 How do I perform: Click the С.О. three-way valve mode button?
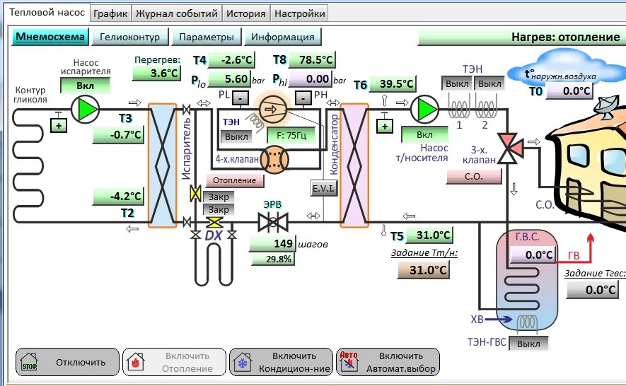(x=473, y=177)
